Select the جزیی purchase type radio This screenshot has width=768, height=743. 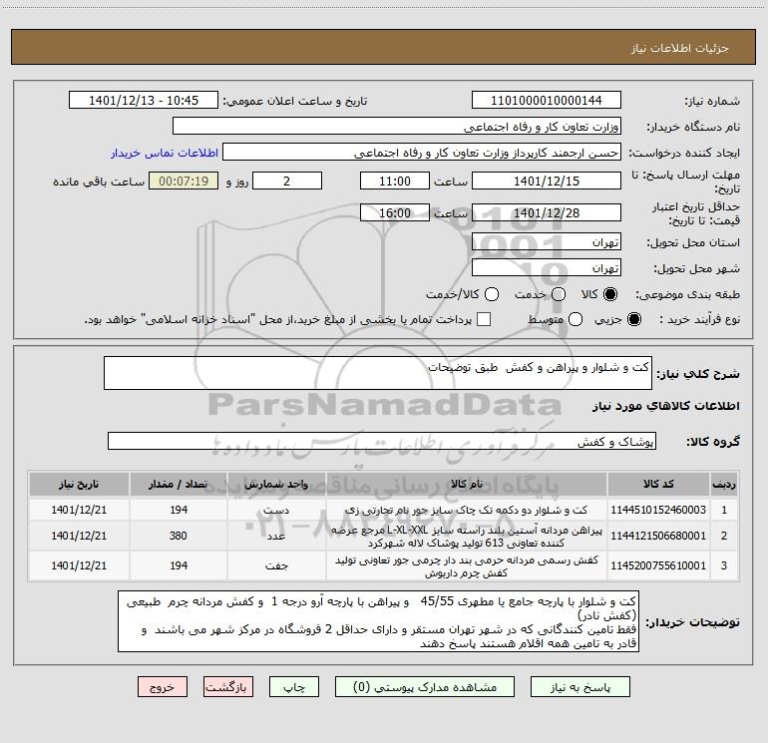(x=633, y=319)
